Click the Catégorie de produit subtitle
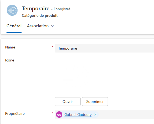154x124 pixels. click(40, 16)
